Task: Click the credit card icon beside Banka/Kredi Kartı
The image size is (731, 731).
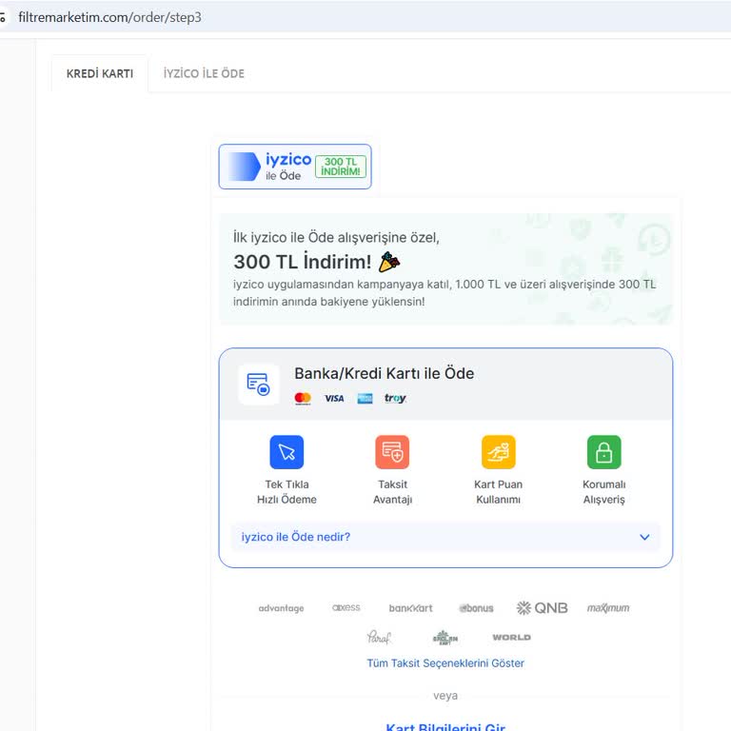Action: click(x=258, y=385)
